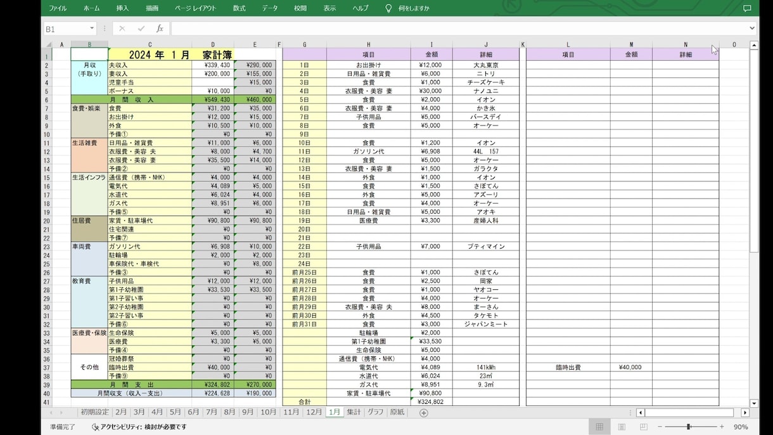Click the lightbulb 何をしますか search icon
Image resolution: width=773 pixels, height=435 pixels.
388,8
